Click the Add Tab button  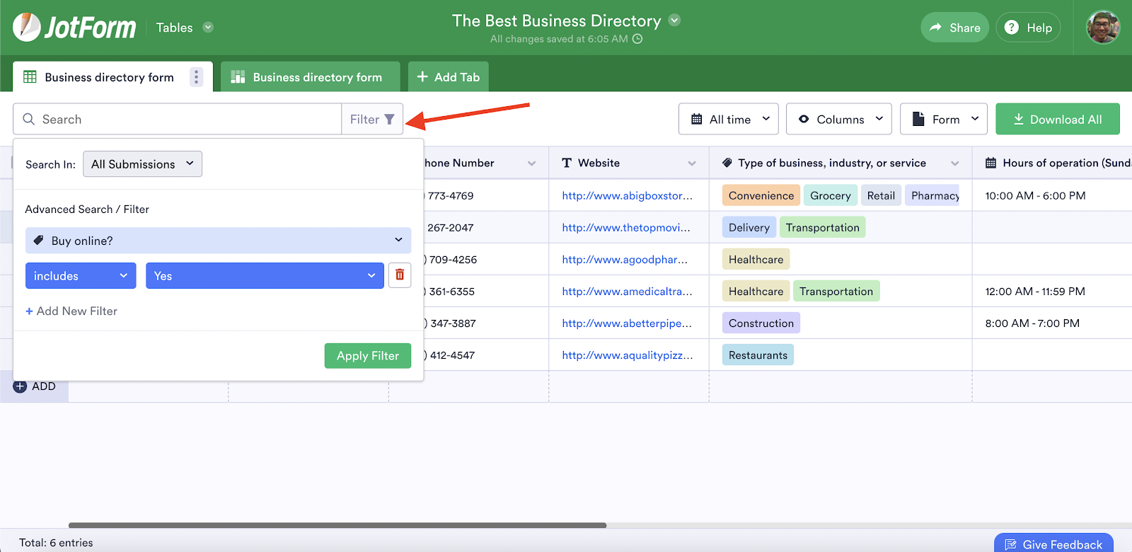pyautogui.click(x=448, y=77)
